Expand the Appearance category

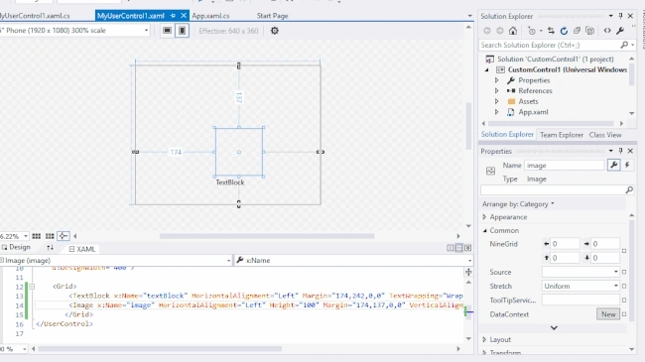pos(484,217)
